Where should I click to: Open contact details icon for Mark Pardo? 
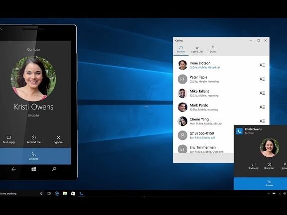262,107
